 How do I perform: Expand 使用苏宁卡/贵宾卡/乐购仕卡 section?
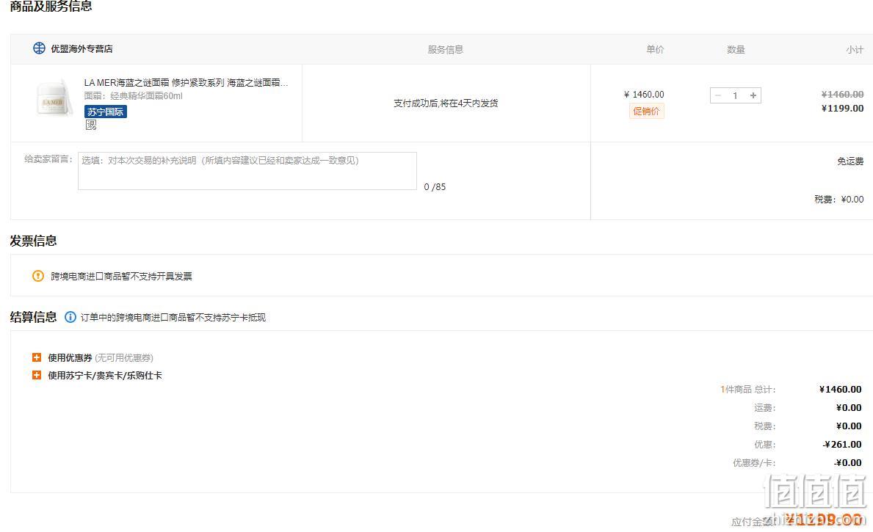click(x=37, y=375)
